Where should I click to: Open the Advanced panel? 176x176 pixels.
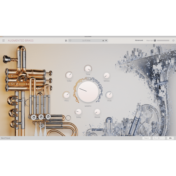point(139,40)
